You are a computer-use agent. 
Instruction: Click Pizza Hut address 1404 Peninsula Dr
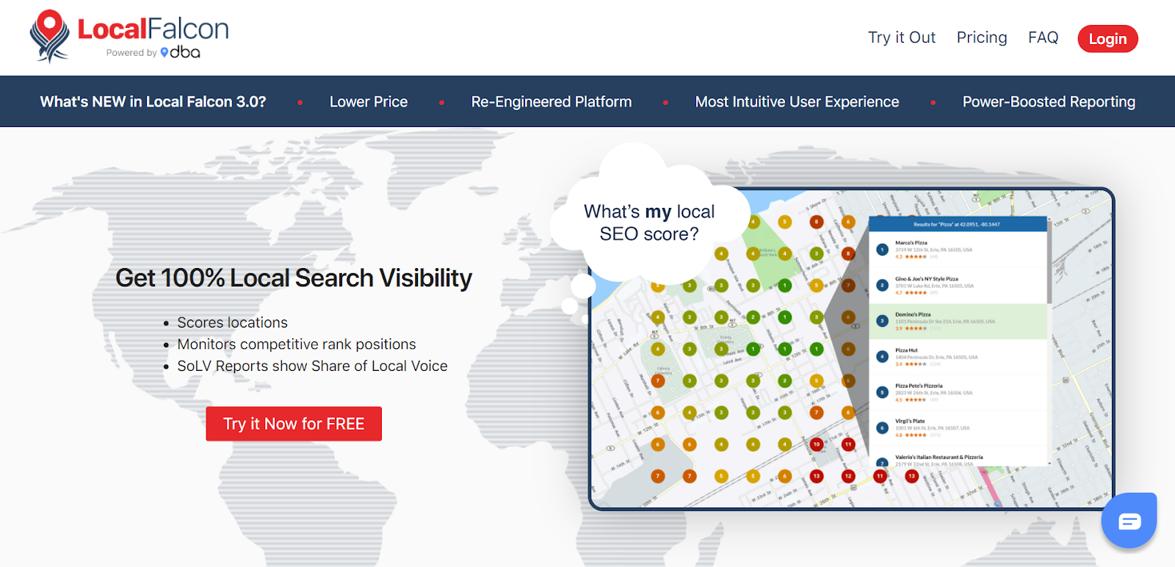tap(936, 357)
